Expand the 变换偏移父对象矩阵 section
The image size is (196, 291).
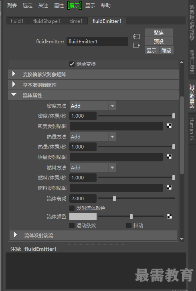pos(93,74)
